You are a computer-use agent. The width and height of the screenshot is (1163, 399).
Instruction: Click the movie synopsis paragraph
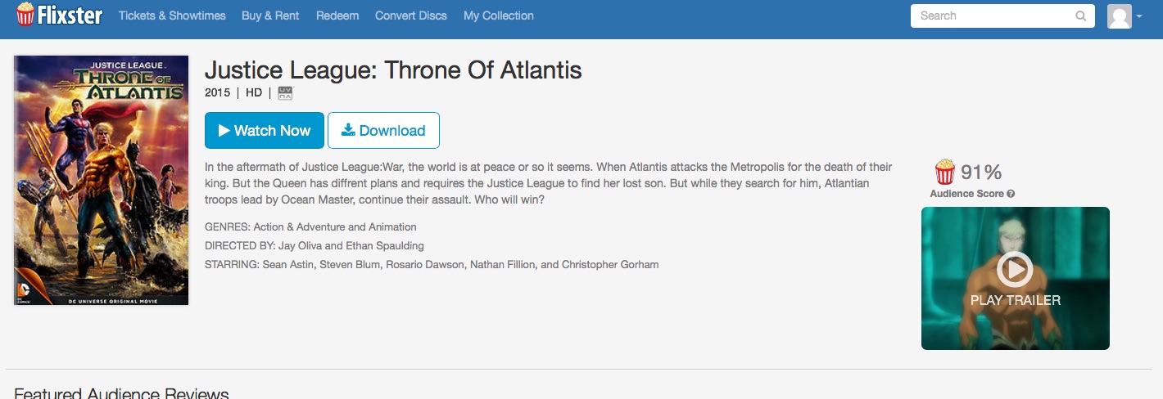549,183
